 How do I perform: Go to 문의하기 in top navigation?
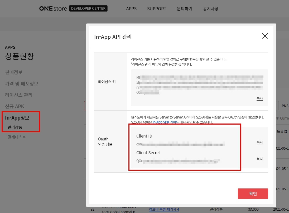(x=185, y=9)
